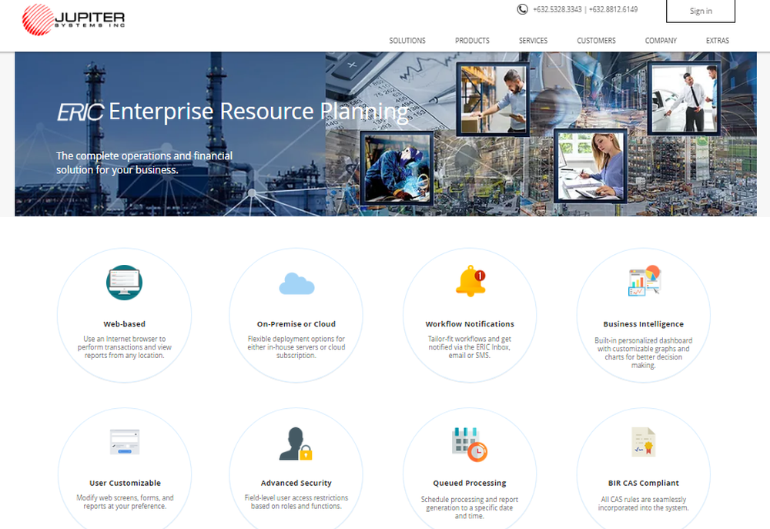The height and width of the screenshot is (529, 770).
Task: Click the On-Premise or Cloud heading
Action: (296, 324)
